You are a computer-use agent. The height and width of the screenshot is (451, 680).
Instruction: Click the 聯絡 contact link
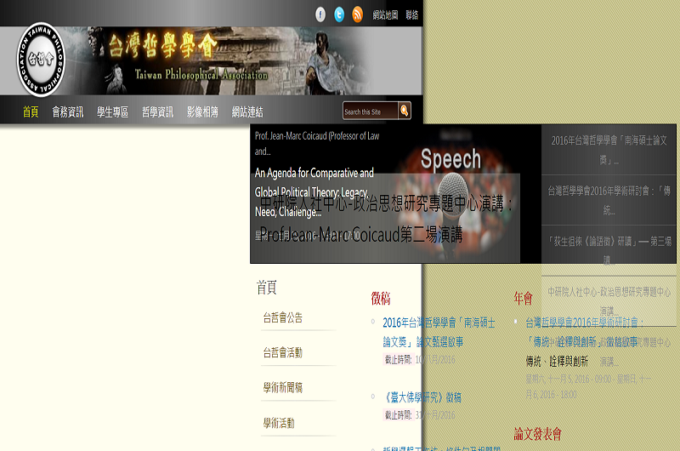pyautogui.click(x=412, y=15)
